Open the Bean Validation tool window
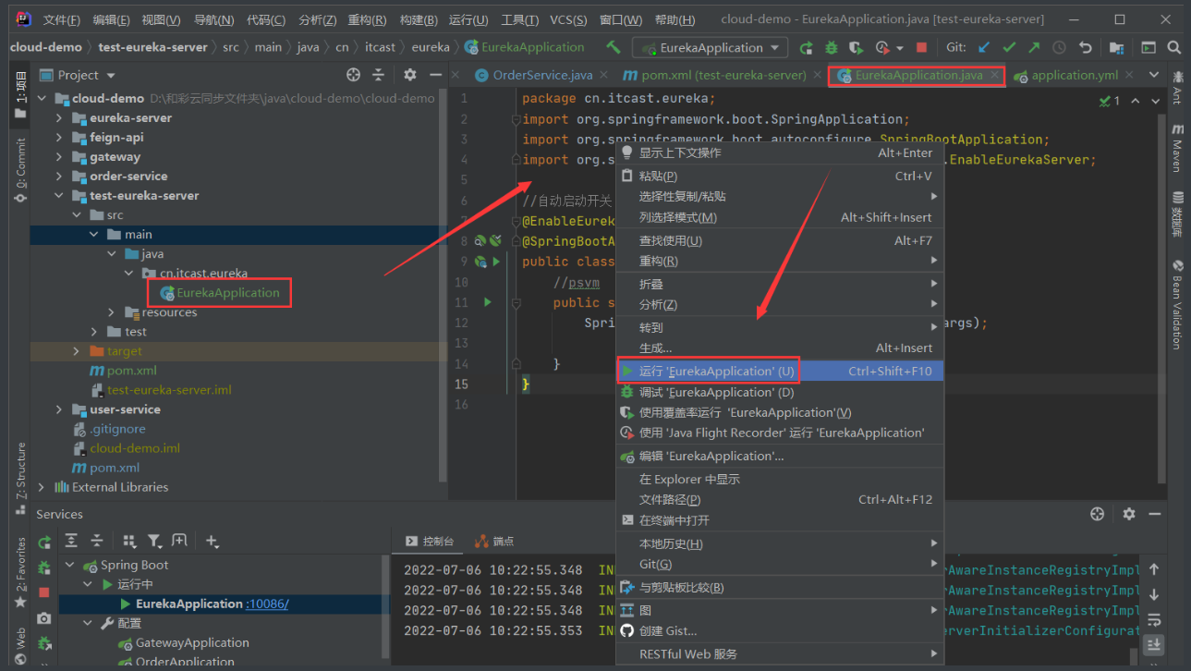This screenshot has height=671, width=1191. (1177, 304)
